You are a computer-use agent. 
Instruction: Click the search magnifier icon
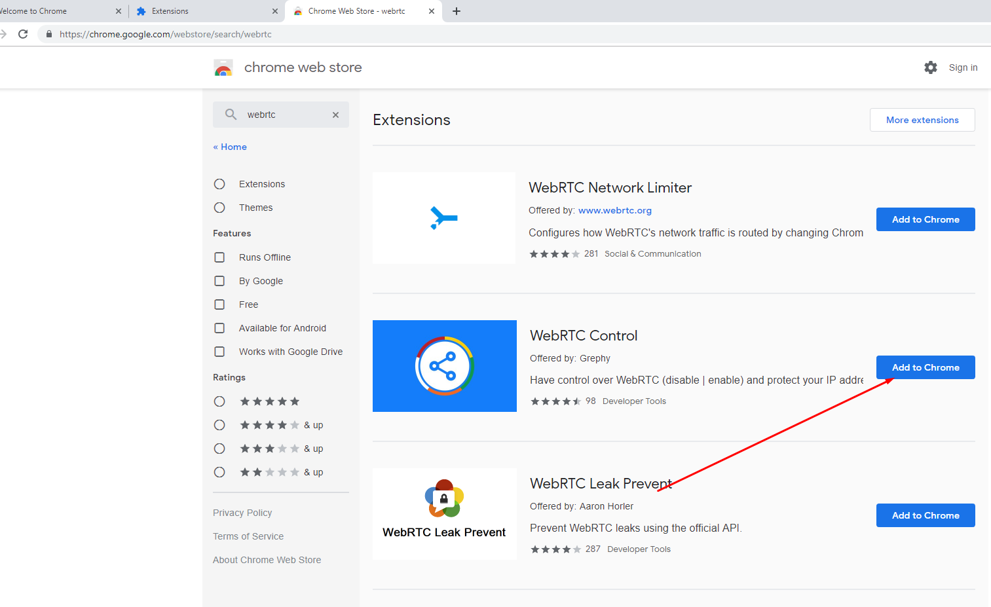(231, 115)
